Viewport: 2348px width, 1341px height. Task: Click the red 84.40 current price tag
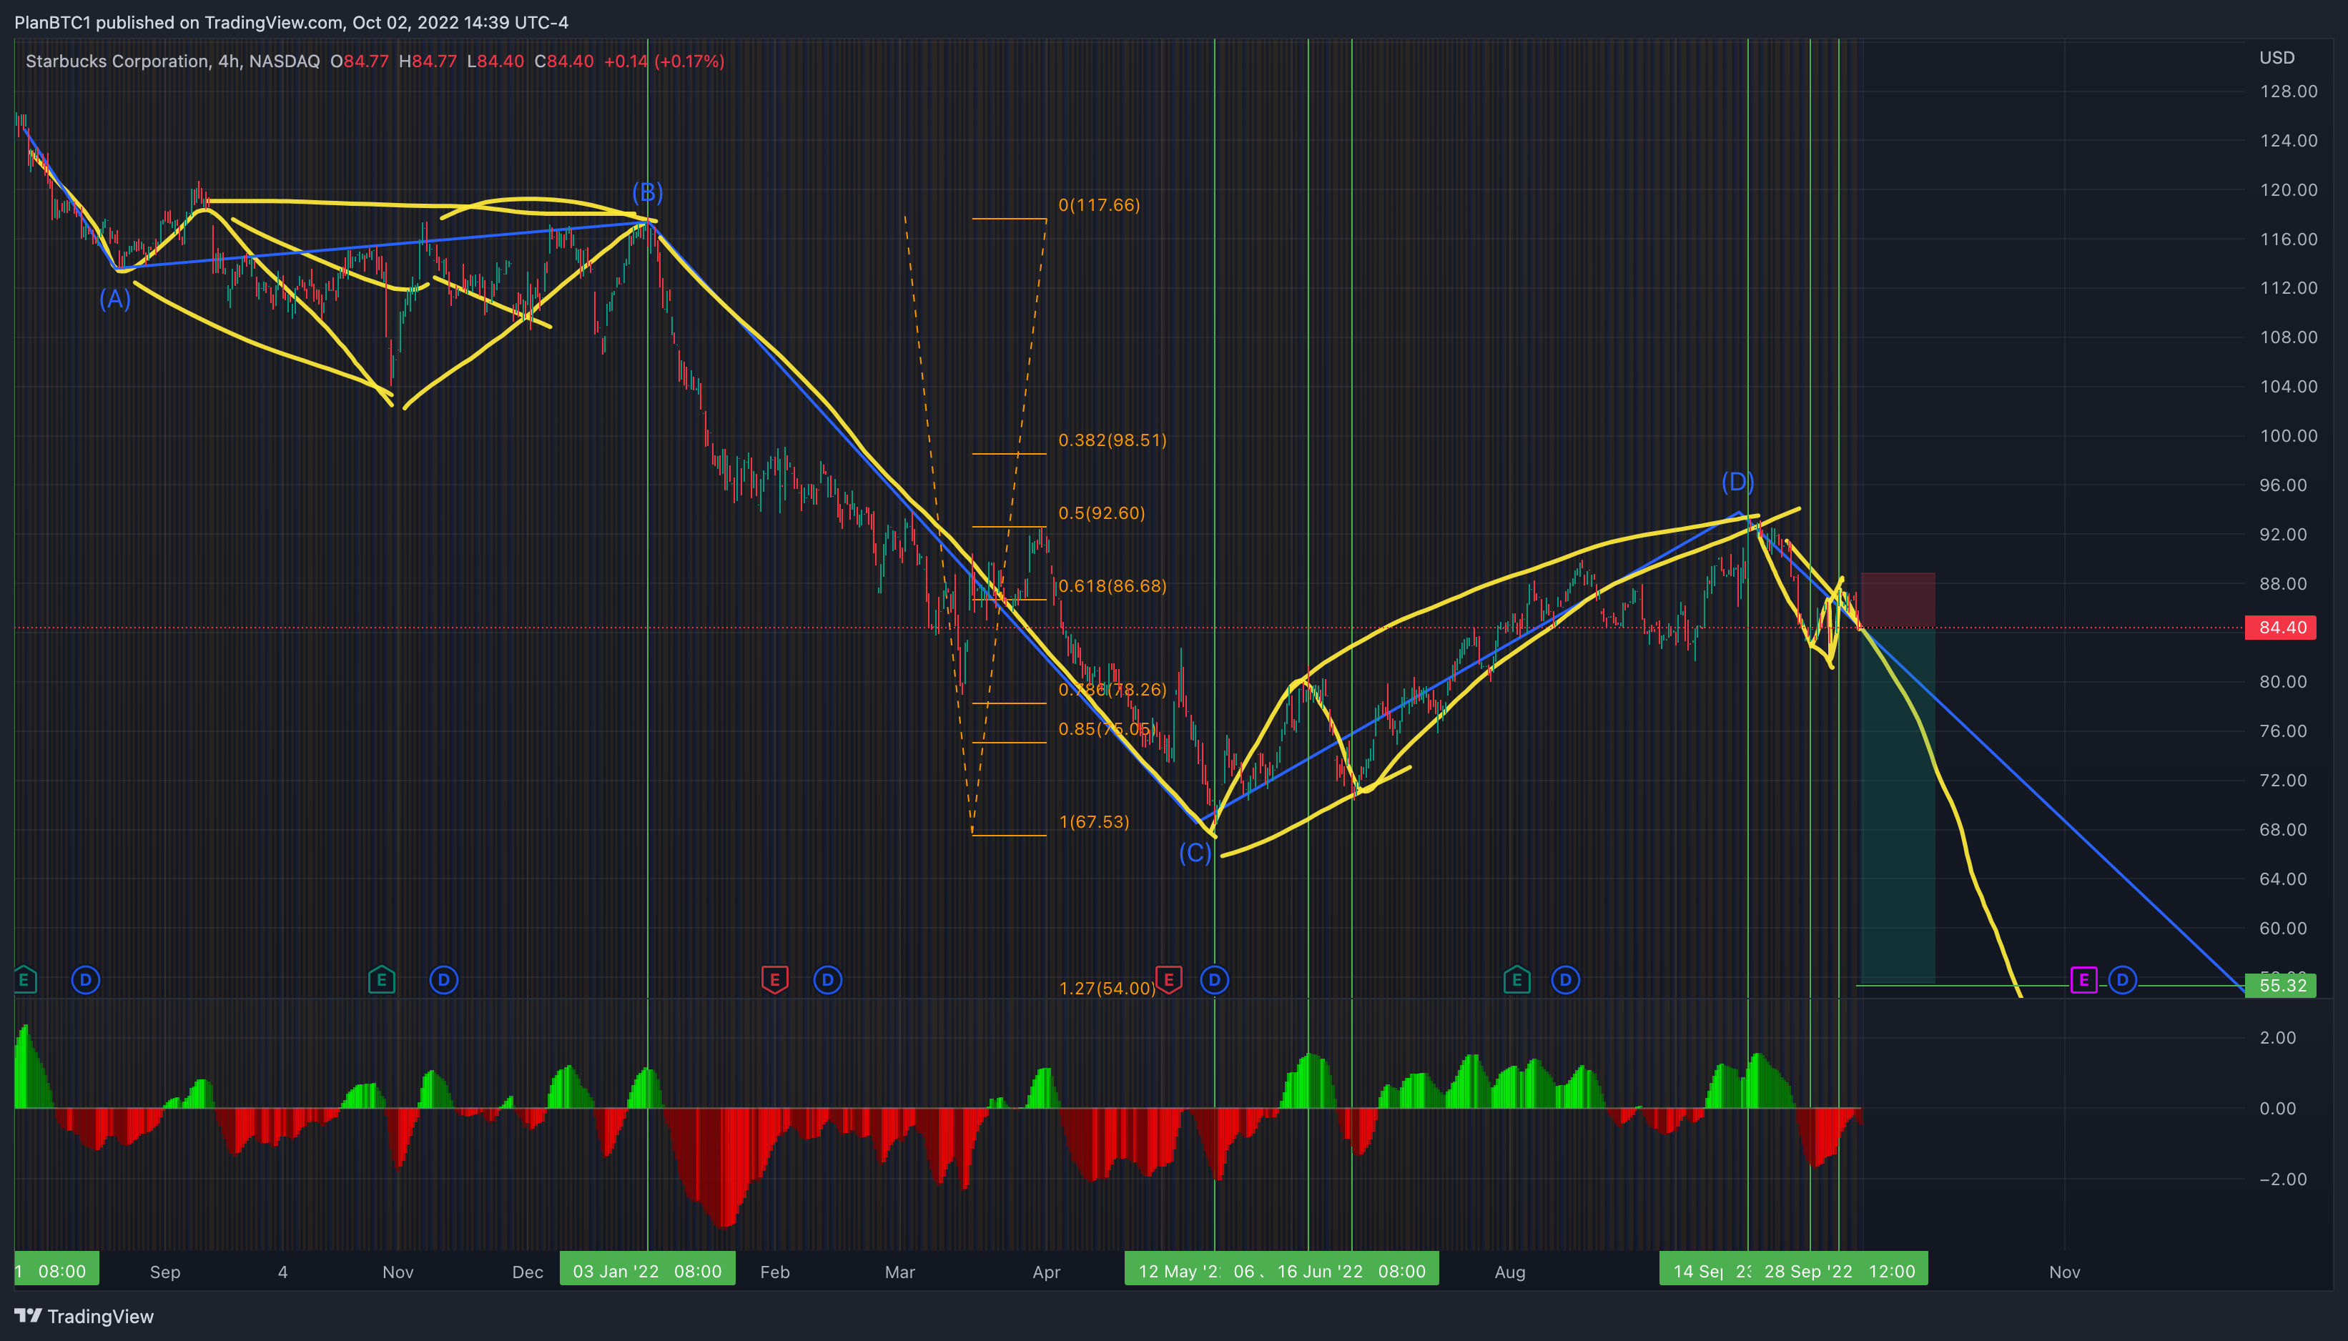2282,627
